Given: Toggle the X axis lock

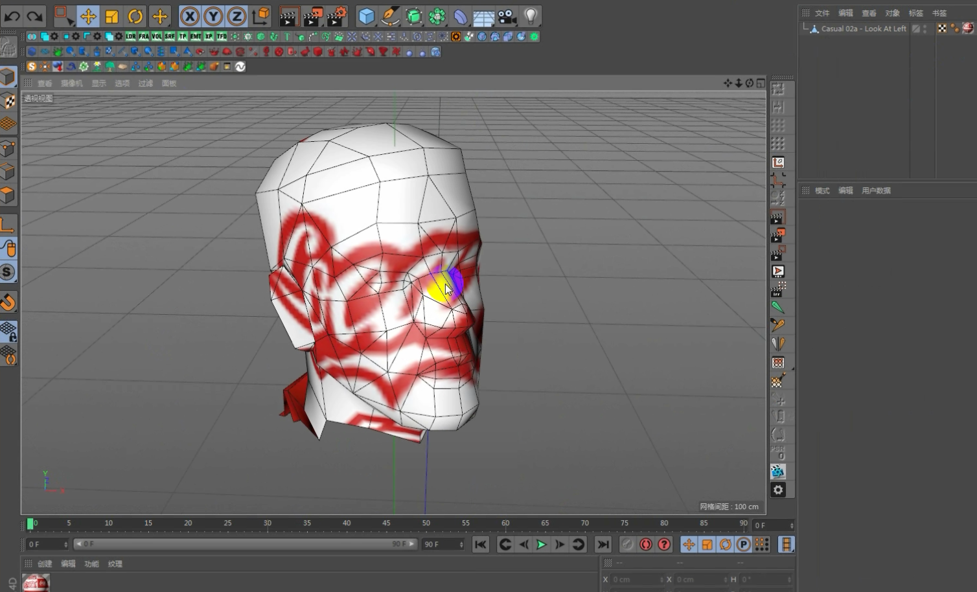Looking at the screenshot, I should pyautogui.click(x=190, y=16).
